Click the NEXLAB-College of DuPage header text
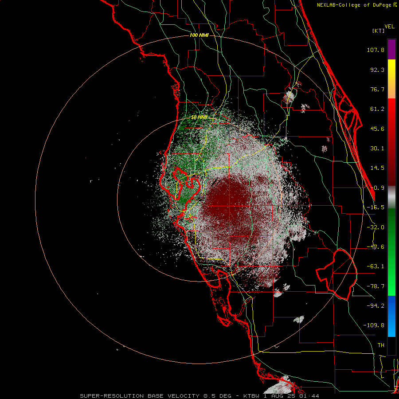This screenshot has width=399, height=399. pyautogui.click(x=357, y=5)
